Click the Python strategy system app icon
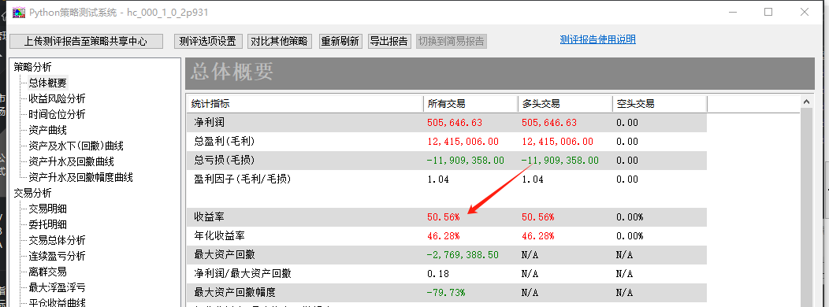Screen dimensions: 829x307 coord(19,12)
